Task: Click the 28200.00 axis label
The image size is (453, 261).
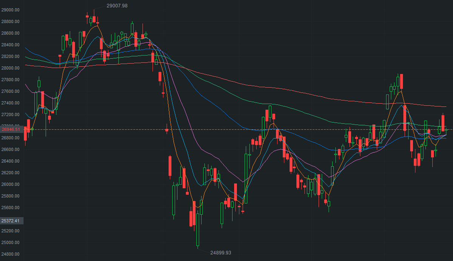Action: click(11, 56)
